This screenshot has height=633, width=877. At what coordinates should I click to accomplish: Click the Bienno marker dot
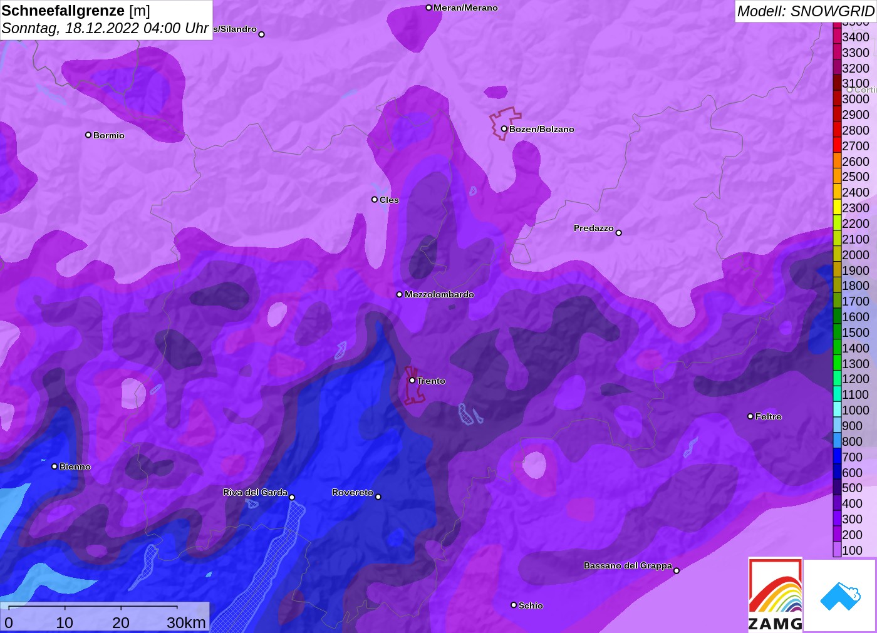pyautogui.click(x=54, y=466)
